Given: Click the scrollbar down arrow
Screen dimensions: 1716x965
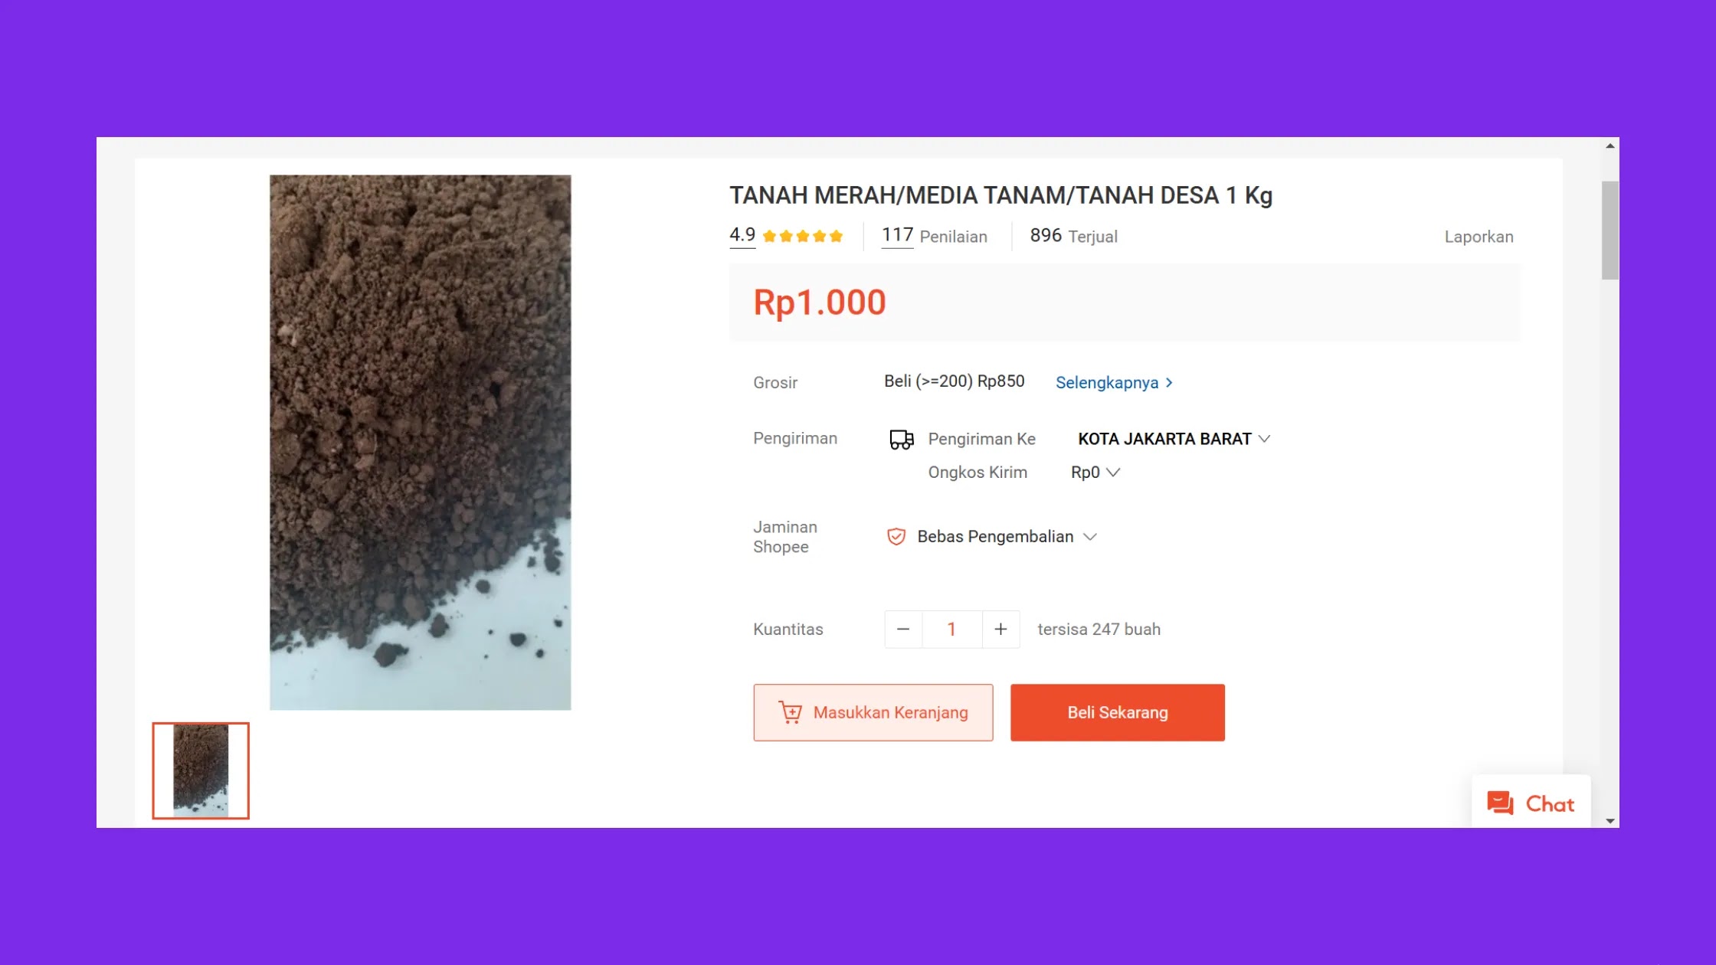Looking at the screenshot, I should (x=1610, y=820).
